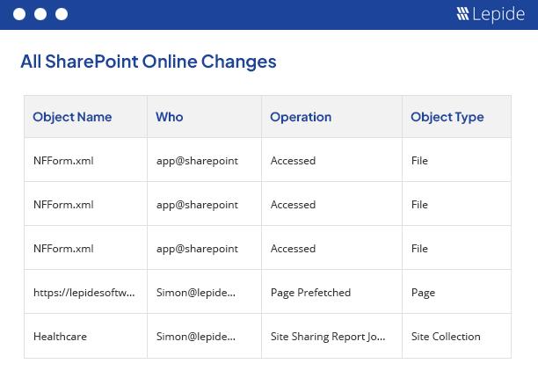Click File object type in third row
The image size is (538, 378).
point(419,249)
